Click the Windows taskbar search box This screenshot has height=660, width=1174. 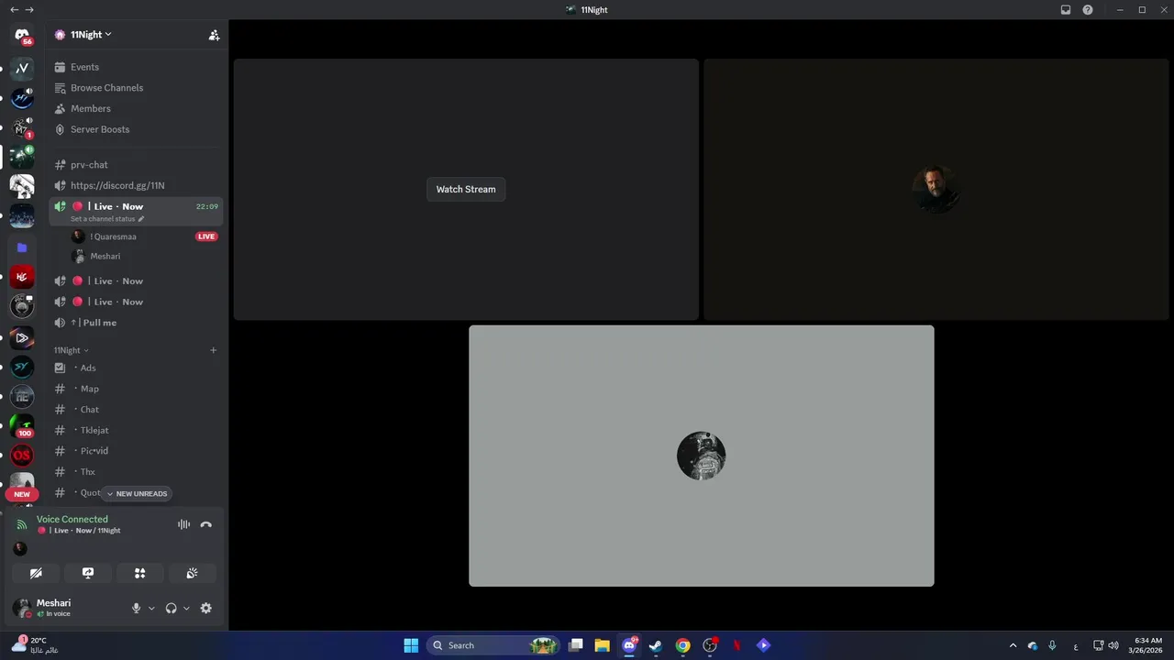coord(493,645)
